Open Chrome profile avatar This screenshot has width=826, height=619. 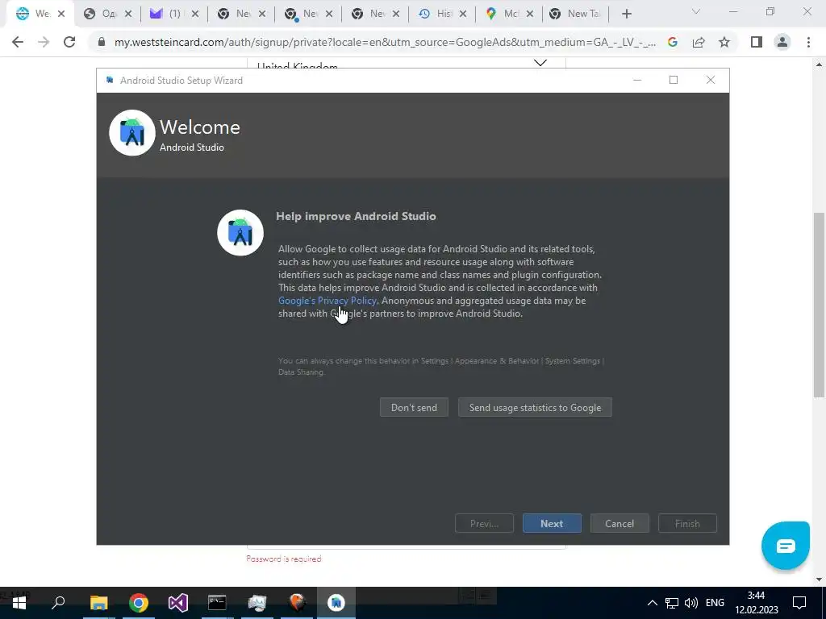782,42
